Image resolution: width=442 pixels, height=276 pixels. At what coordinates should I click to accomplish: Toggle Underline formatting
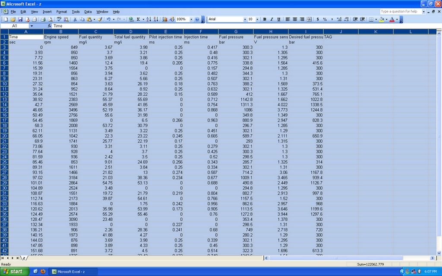(279, 19)
